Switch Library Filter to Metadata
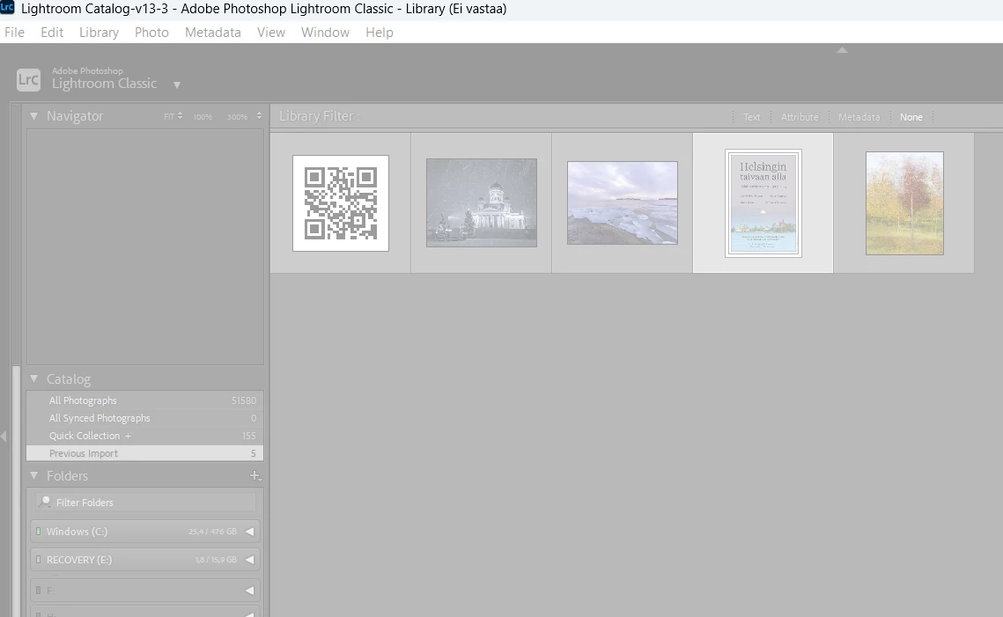This screenshot has height=617, width=1003. [859, 117]
